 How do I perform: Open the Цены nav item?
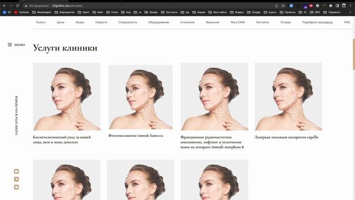point(60,22)
